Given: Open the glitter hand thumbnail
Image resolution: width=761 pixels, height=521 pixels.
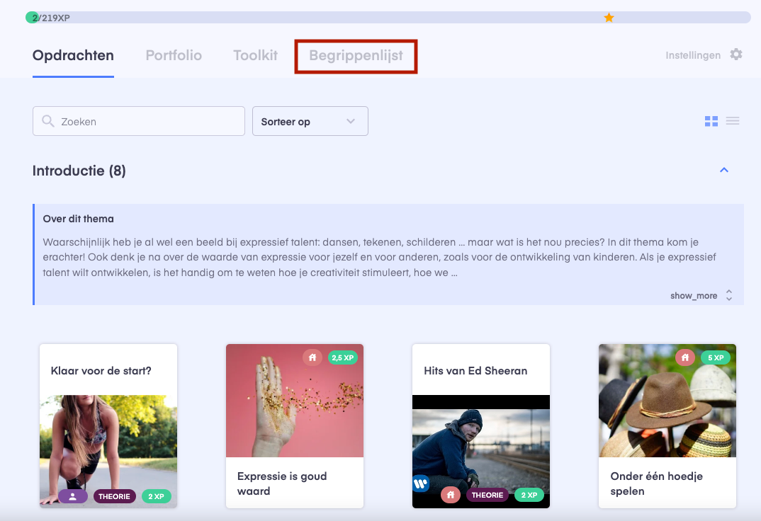Looking at the screenshot, I should tap(295, 401).
